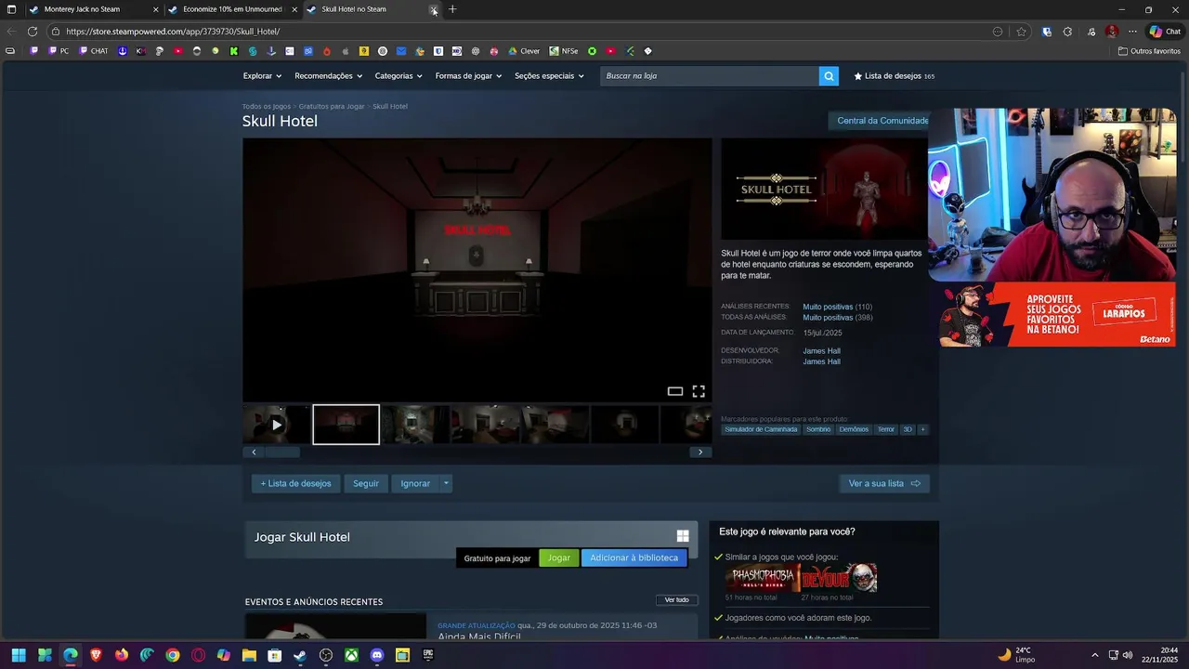Expand the Seções especiais dropdown

(549, 76)
